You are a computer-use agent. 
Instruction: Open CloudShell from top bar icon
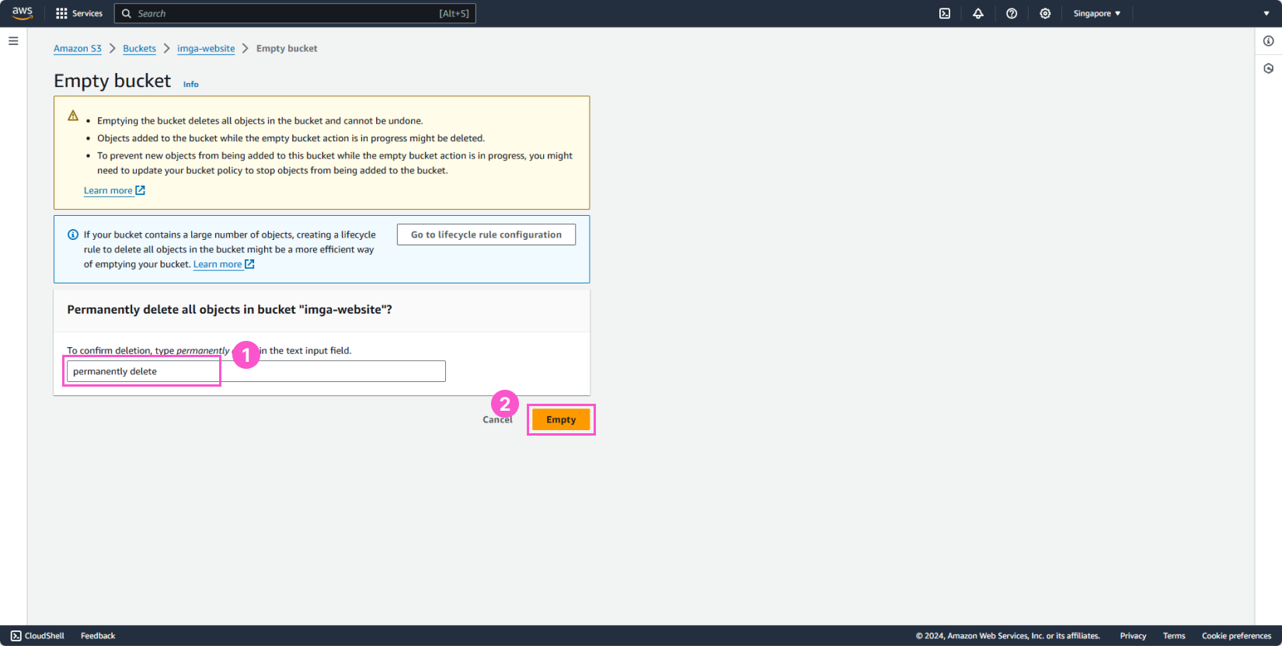coord(945,13)
